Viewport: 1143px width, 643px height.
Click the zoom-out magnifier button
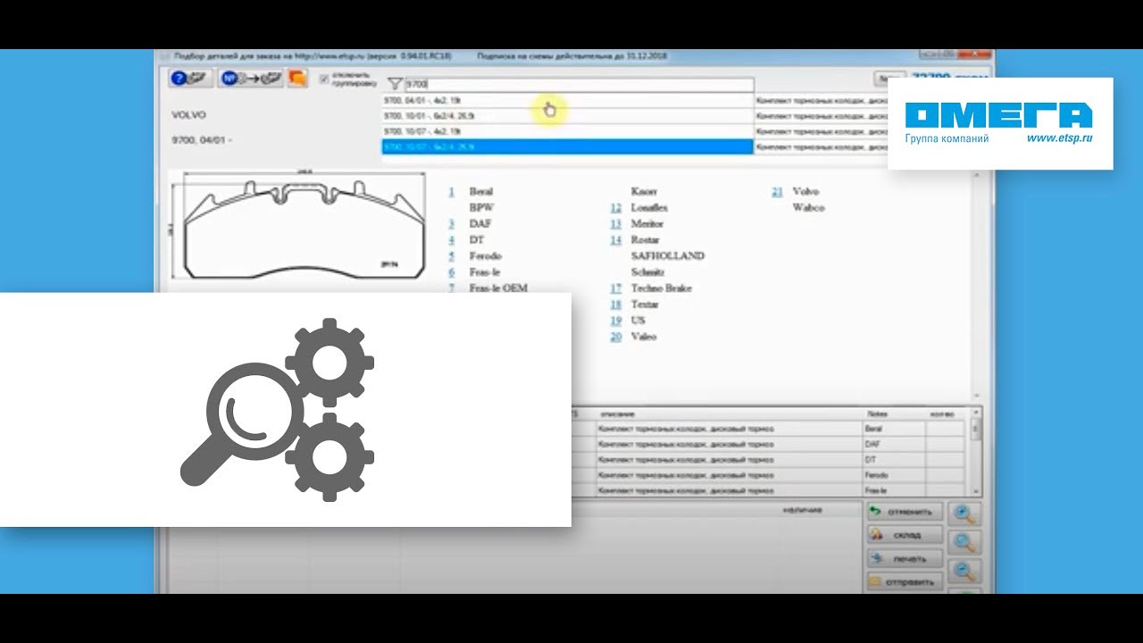(966, 572)
